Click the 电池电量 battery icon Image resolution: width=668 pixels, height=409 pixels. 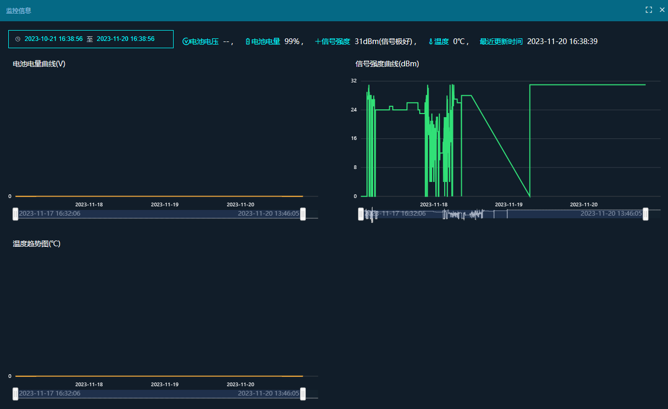(x=248, y=41)
